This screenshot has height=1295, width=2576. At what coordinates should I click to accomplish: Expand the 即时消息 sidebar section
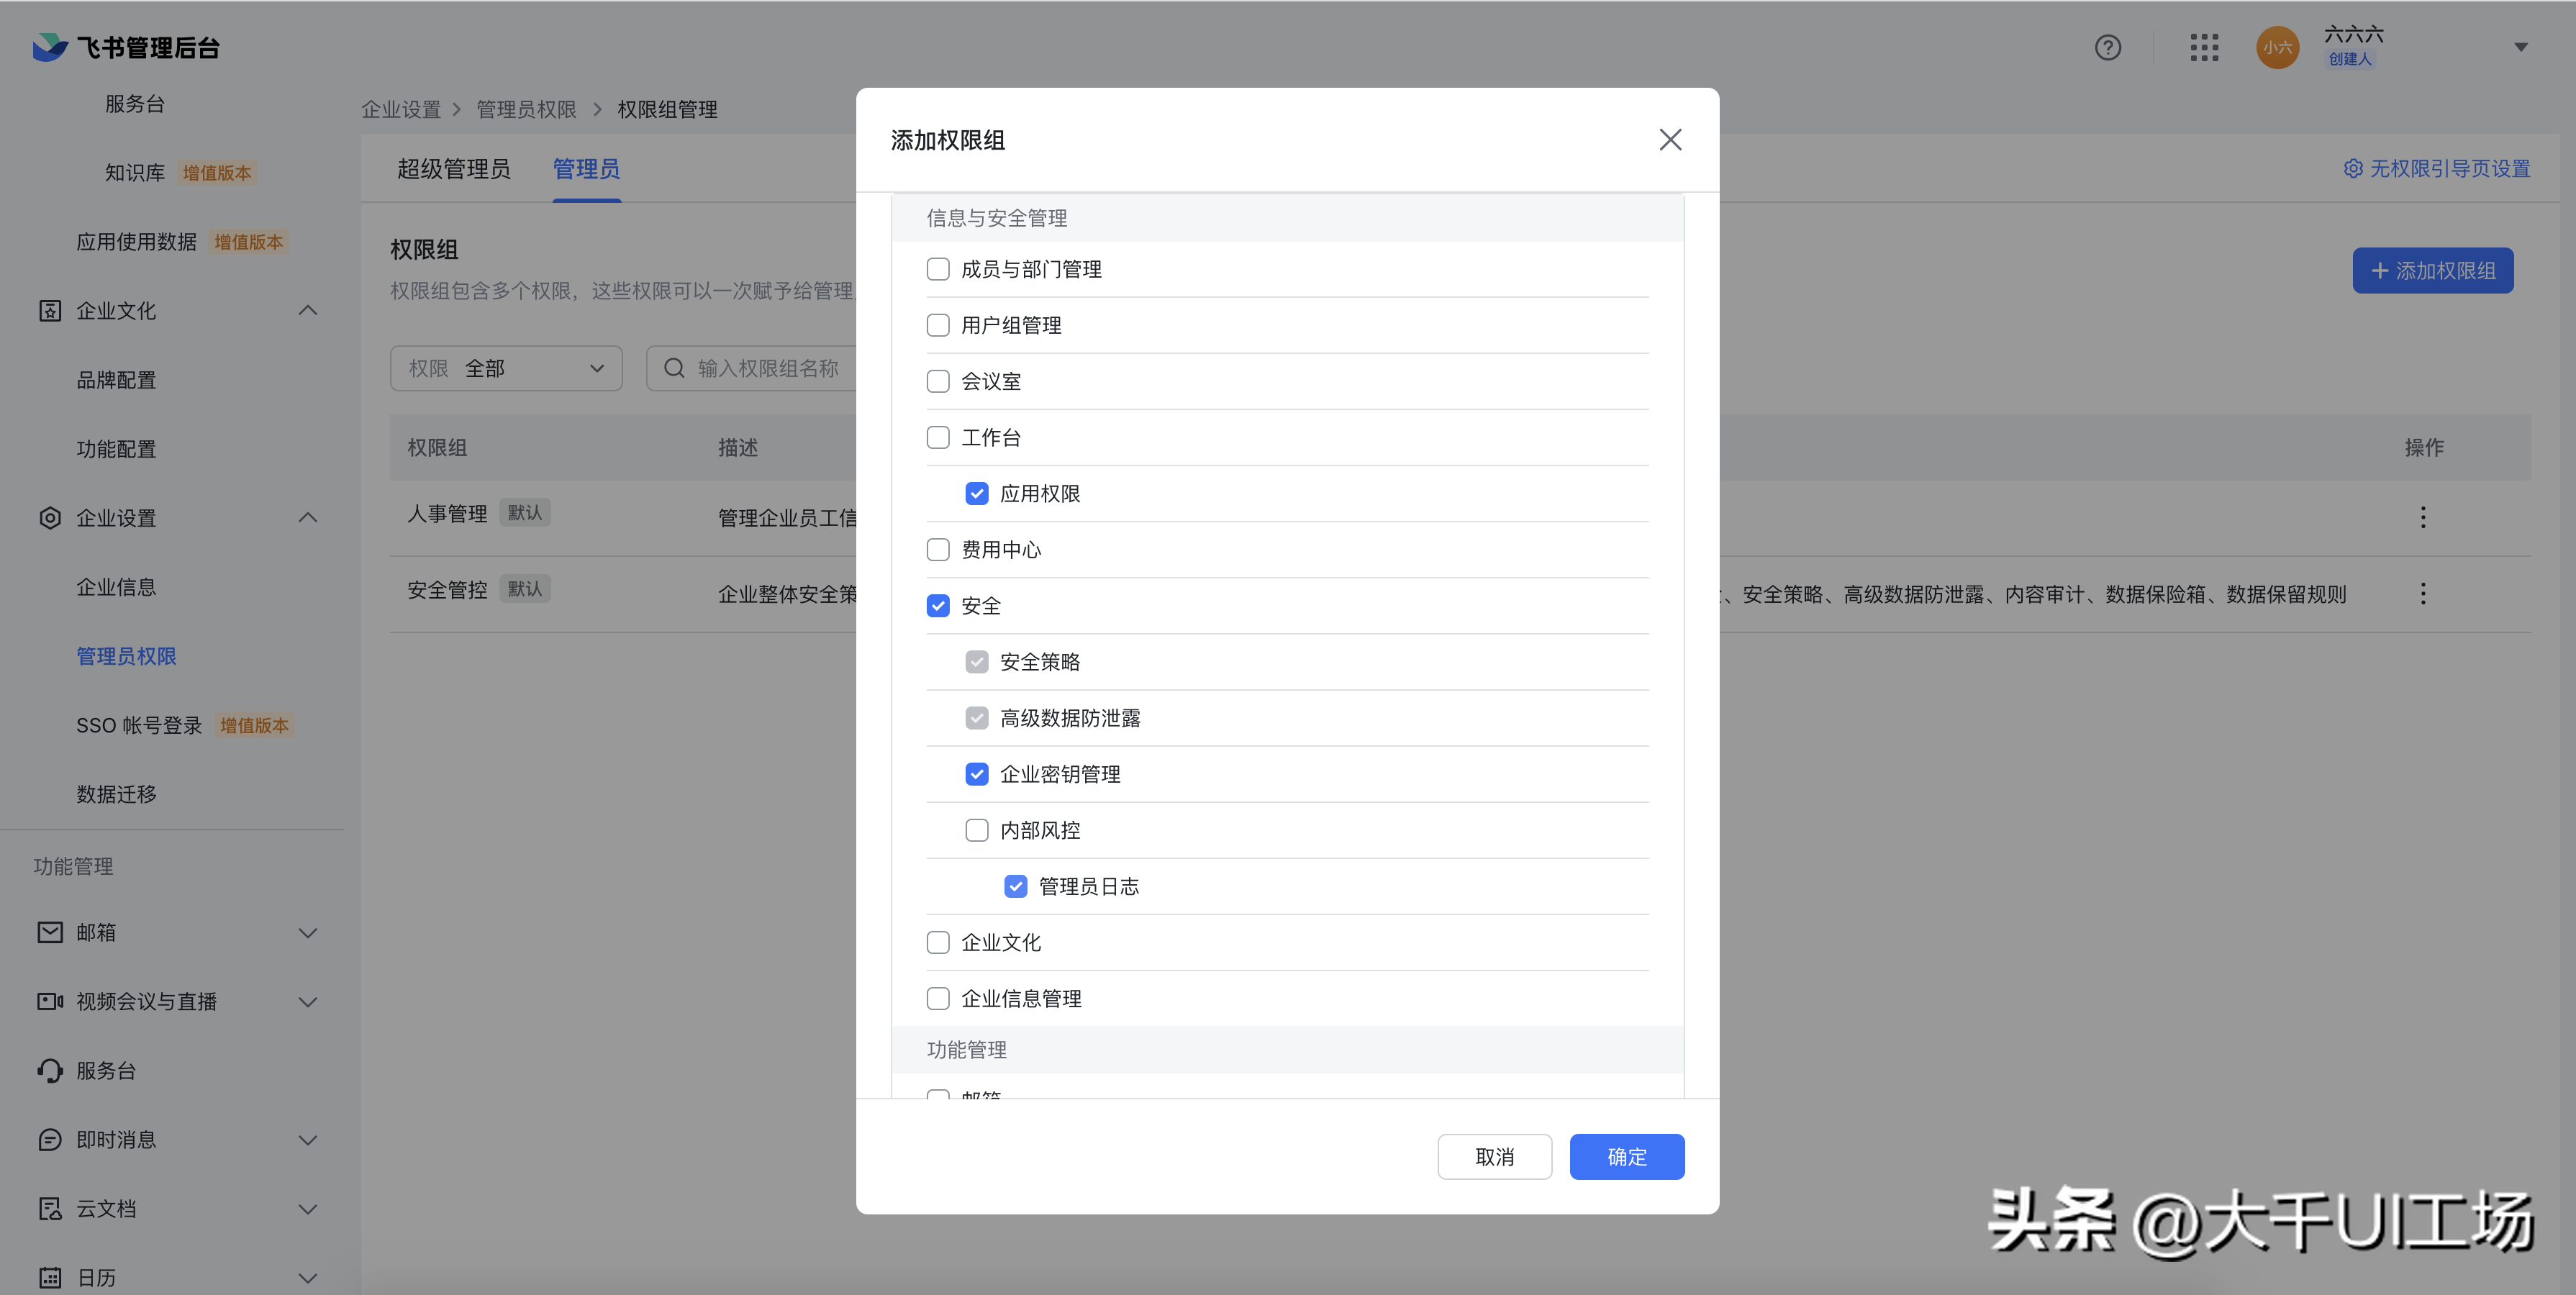pyautogui.click(x=308, y=1139)
